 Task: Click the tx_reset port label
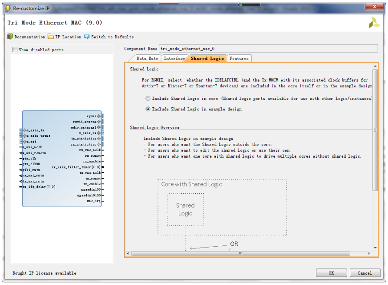pyautogui.click(x=93, y=178)
